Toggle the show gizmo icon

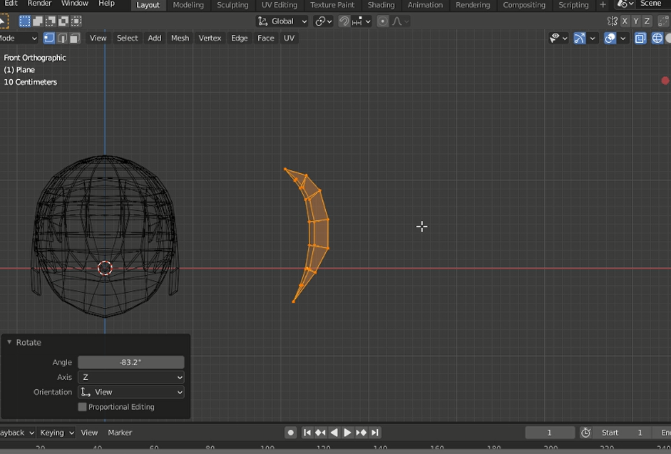pyautogui.click(x=580, y=38)
